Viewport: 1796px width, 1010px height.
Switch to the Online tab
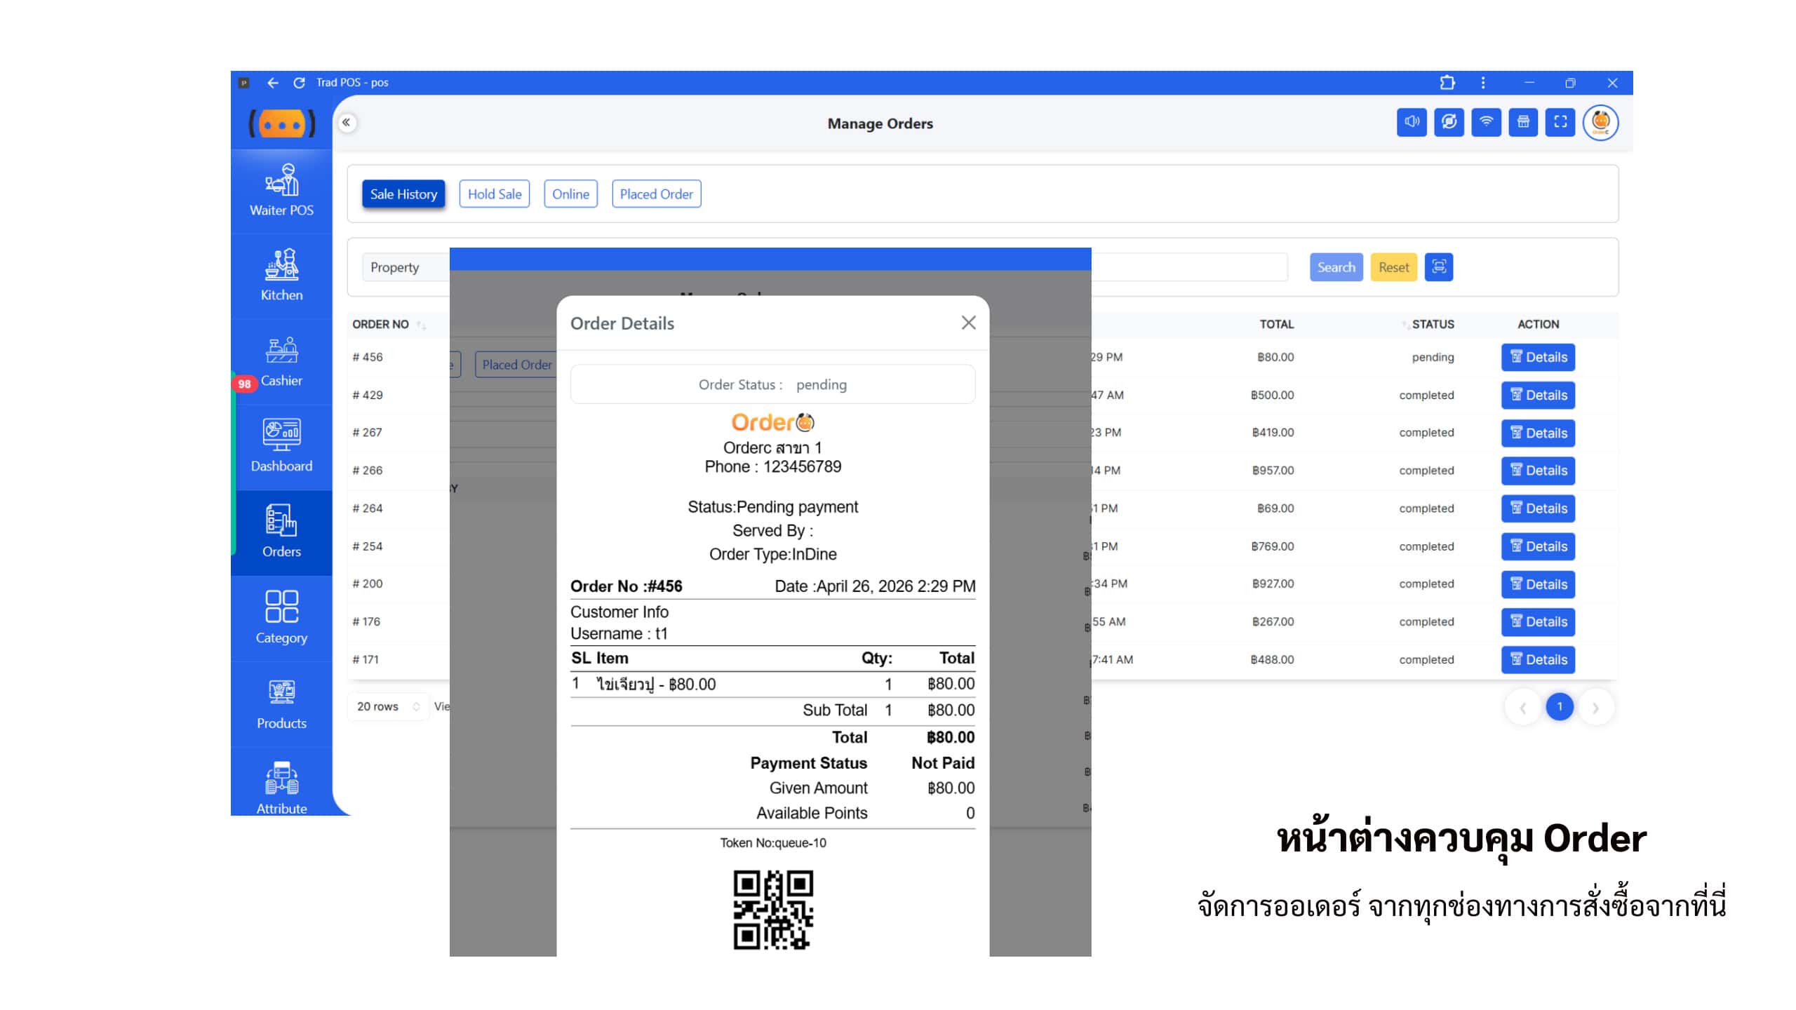click(570, 194)
